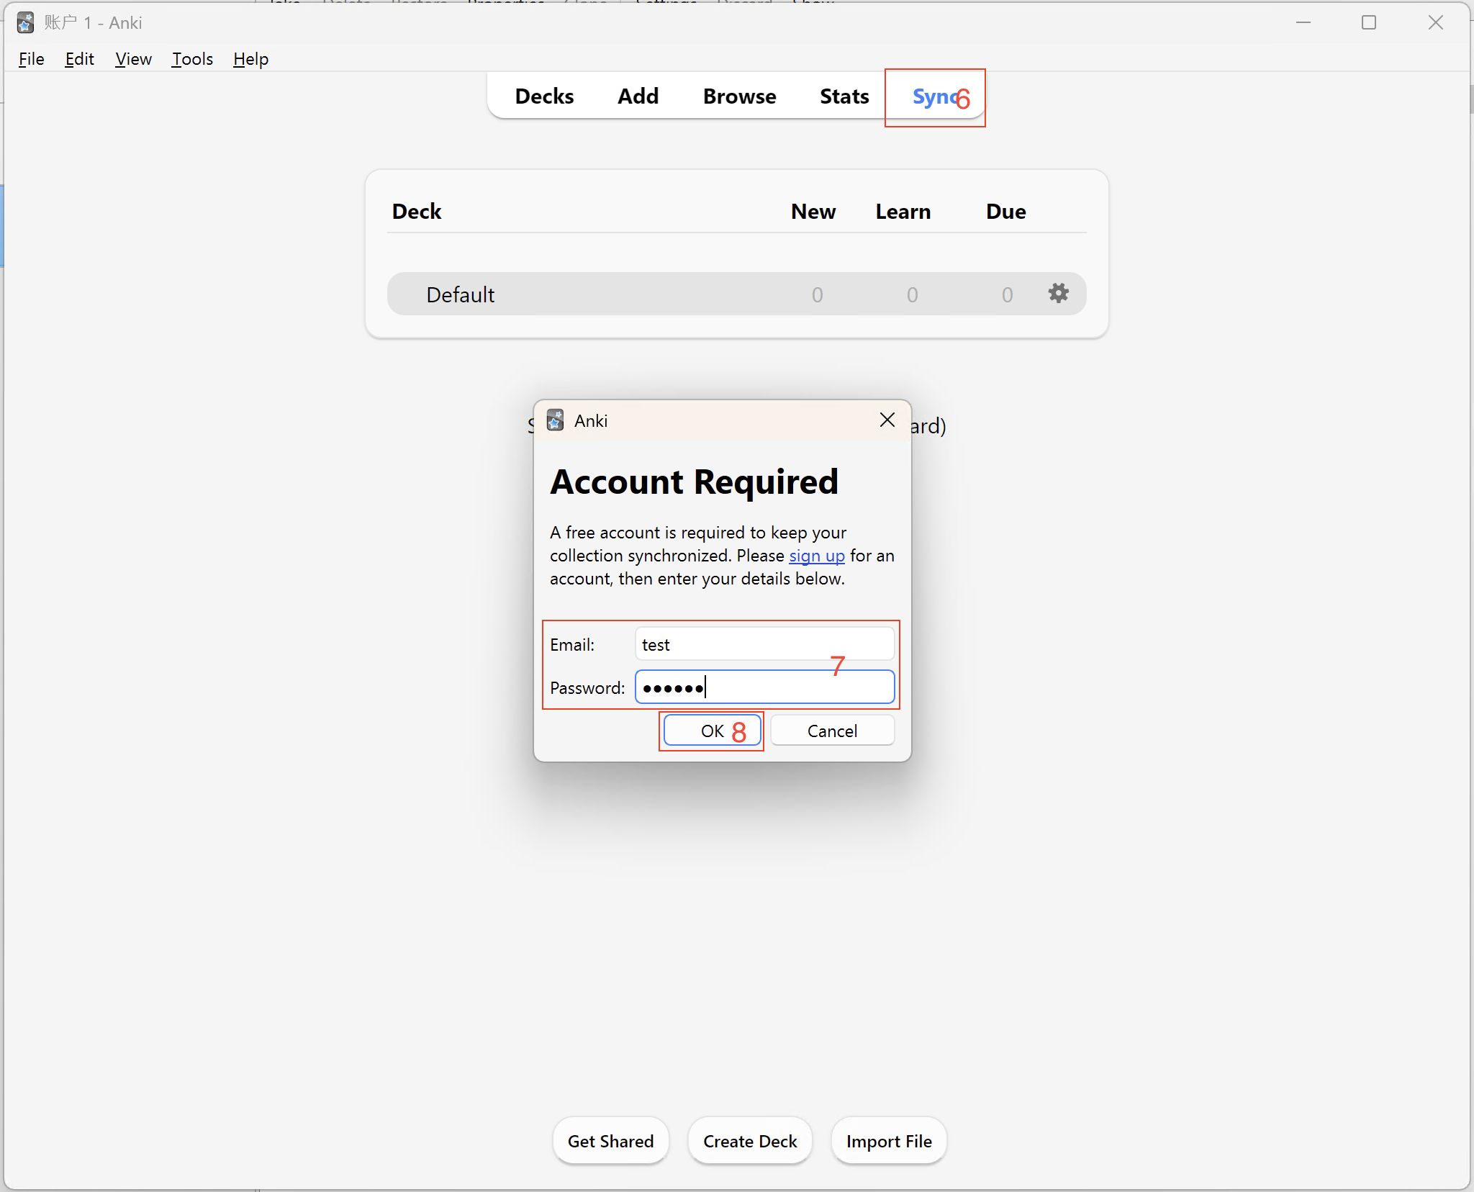This screenshot has width=1474, height=1192.
Task: Click the Get Shared button
Action: click(x=610, y=1141)
